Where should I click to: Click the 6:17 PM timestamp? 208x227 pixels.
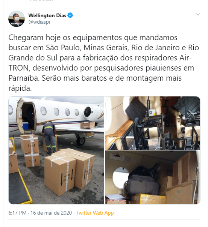(x=17, y=213)
